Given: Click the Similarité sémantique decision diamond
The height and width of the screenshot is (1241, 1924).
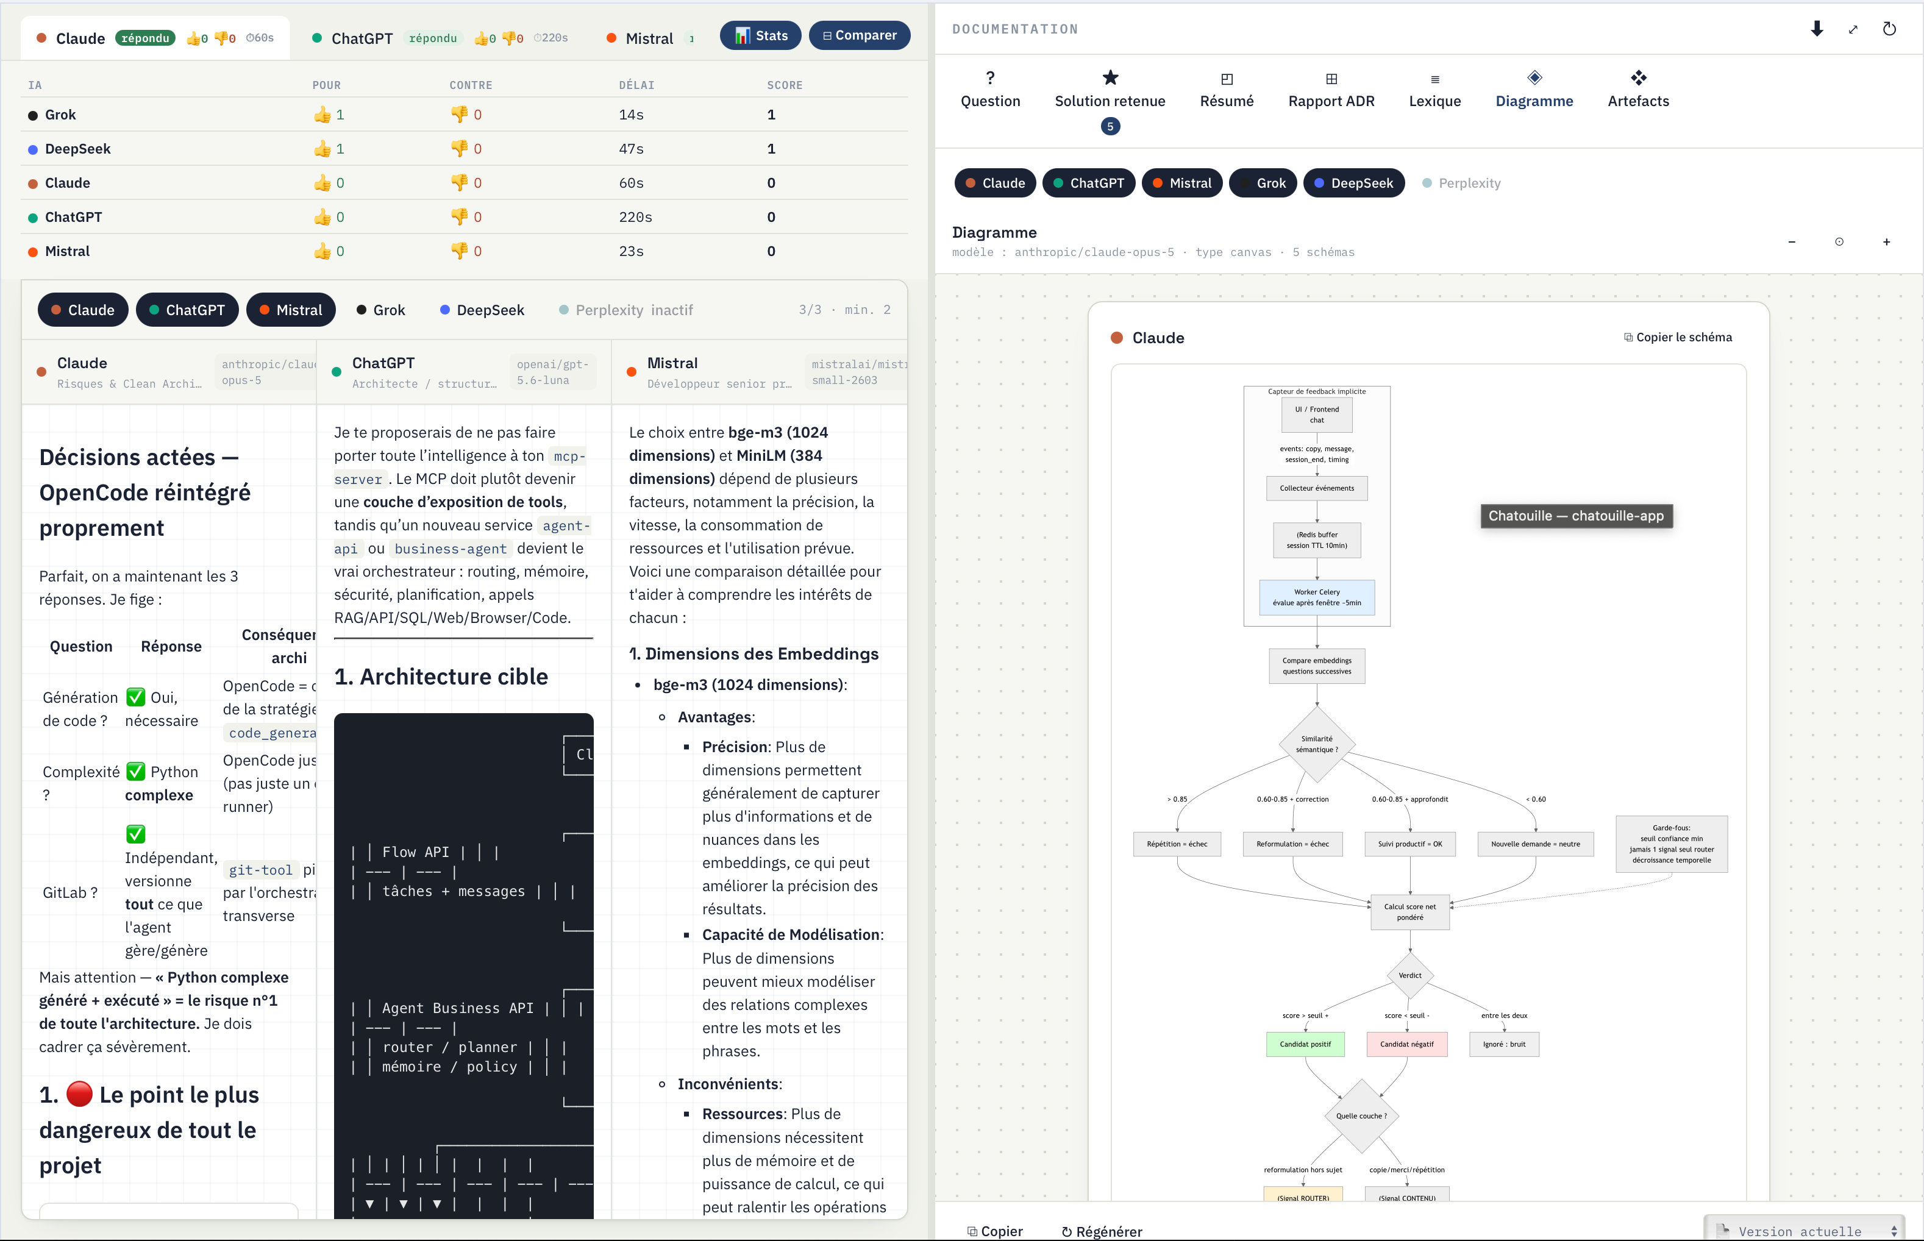Looking at the screenshot, I should 1316,744.
